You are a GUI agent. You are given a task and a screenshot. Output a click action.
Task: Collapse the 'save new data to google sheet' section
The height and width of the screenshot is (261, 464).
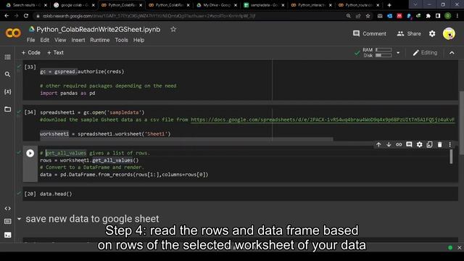tap(20, 219)
